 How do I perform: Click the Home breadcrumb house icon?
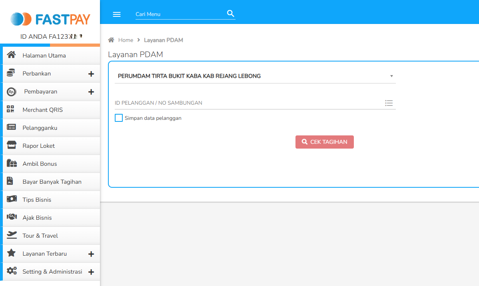tap(111, 40)
